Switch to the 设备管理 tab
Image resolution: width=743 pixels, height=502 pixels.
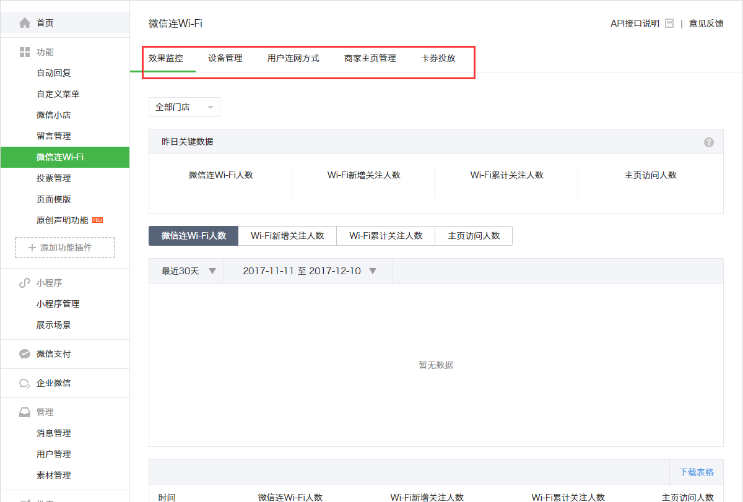225,58
